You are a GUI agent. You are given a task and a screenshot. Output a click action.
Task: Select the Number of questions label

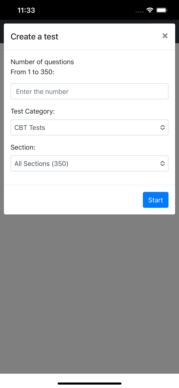42,62
